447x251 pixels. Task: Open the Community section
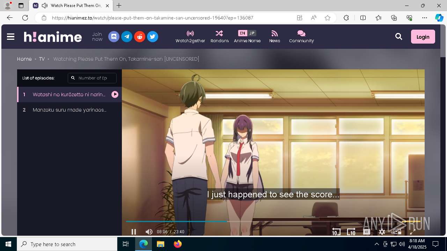[x=301, y=37]
